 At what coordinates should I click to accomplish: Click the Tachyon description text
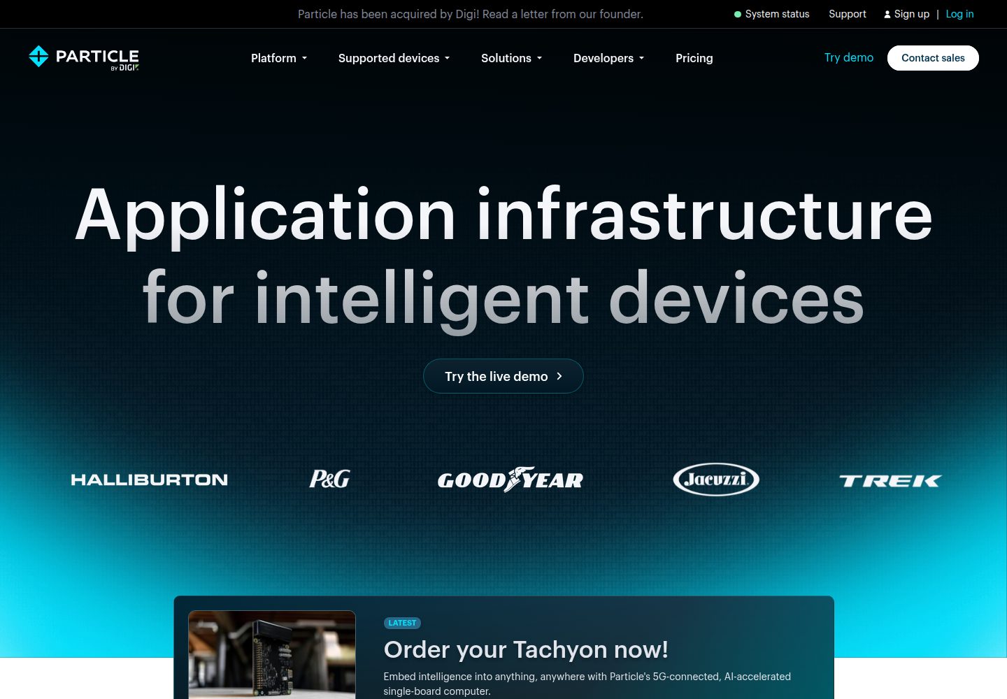click(587, 684)
